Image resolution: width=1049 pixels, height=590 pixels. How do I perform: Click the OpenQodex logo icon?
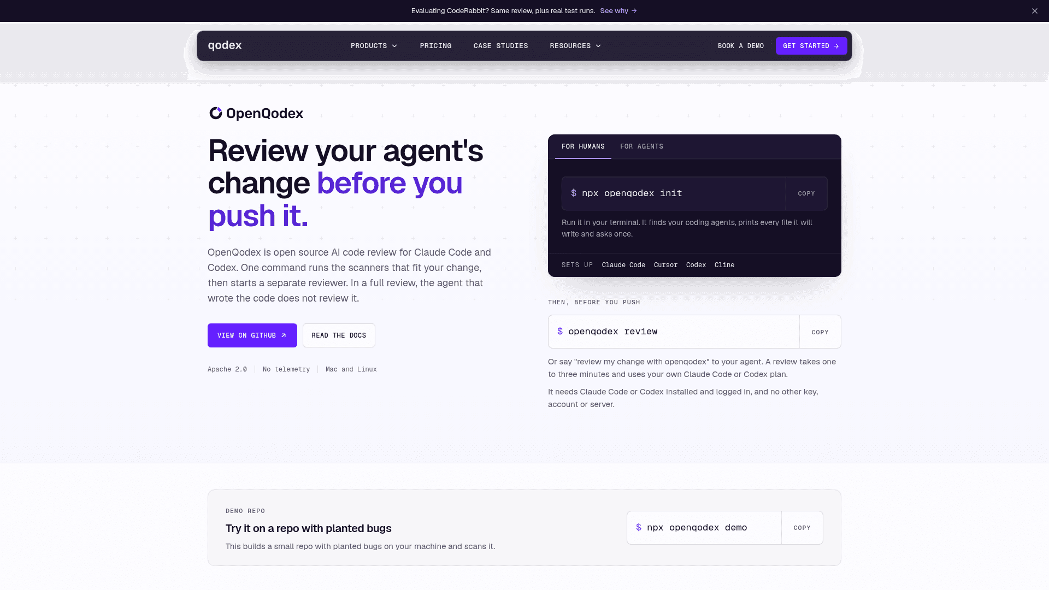point(216,113)
